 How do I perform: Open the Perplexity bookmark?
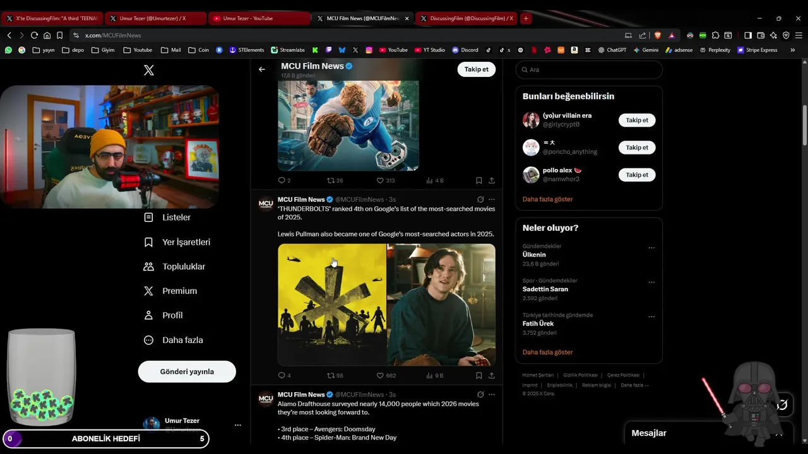point(715,50)
